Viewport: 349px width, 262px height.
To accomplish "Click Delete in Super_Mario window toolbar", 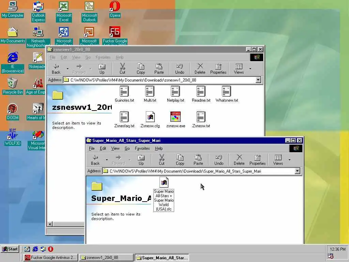I will tap(239, 160).
